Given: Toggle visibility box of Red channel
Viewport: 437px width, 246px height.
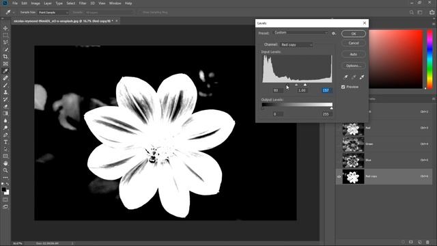Looking at the screenshot, I should 339,128.
